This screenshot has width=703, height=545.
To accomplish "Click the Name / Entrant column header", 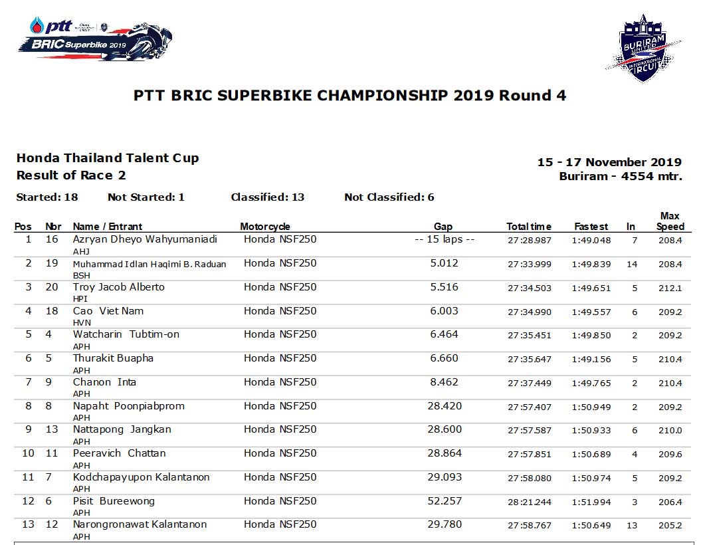I will pyautogui.click(x=107, y=227).
